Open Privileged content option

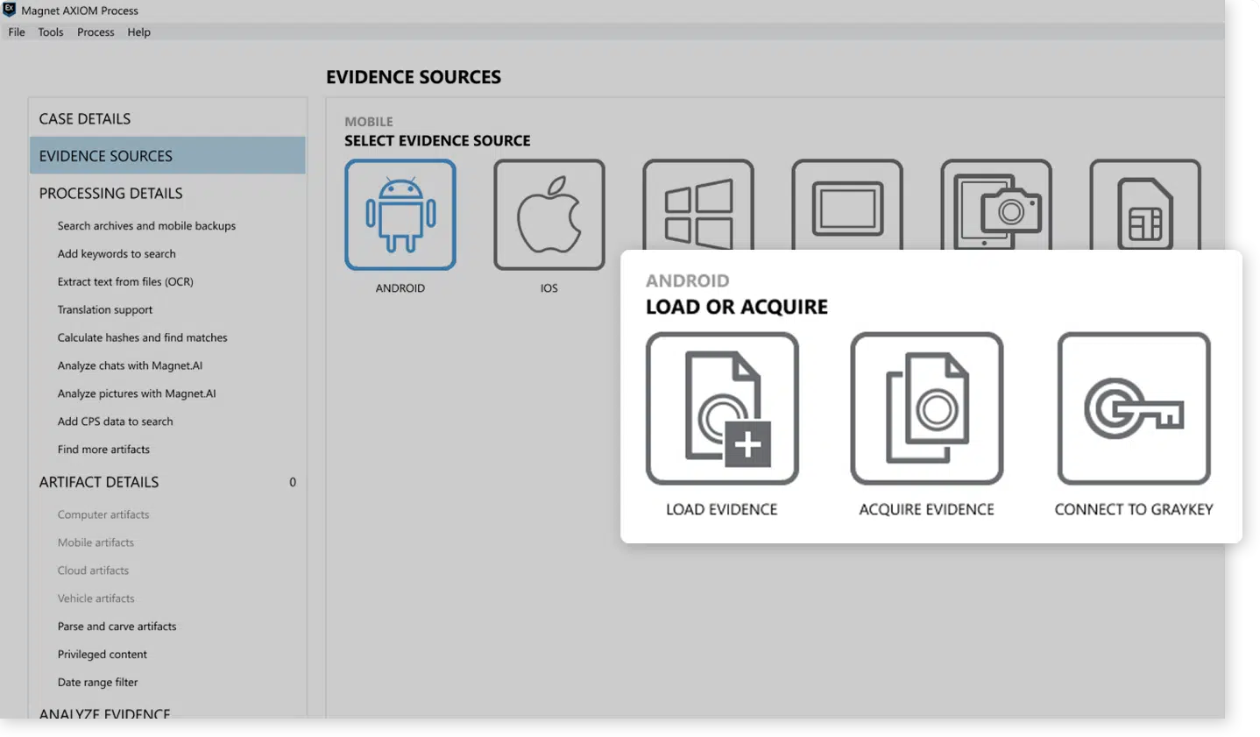(103, 655)
